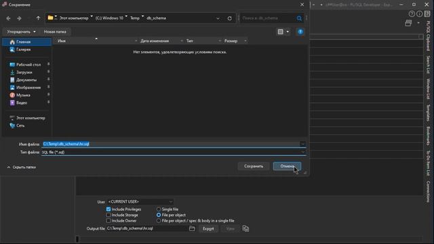This screenshot has height=244, width=434.
Task: Click the View button
Action: tap(231, 229)
